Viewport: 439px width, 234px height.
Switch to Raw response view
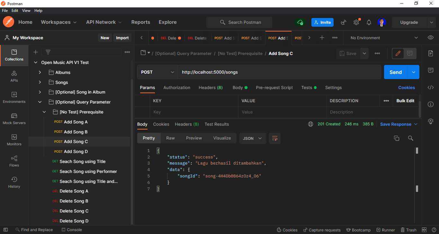click(x=170, y=138)
